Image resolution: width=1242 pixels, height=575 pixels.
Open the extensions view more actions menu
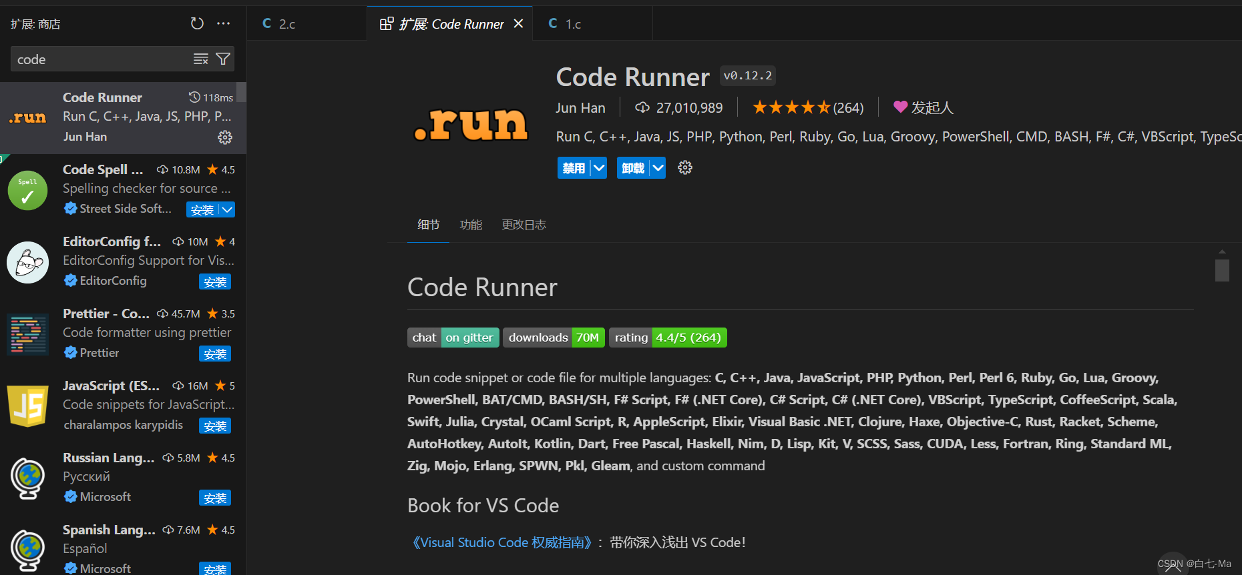coord(224,24)
